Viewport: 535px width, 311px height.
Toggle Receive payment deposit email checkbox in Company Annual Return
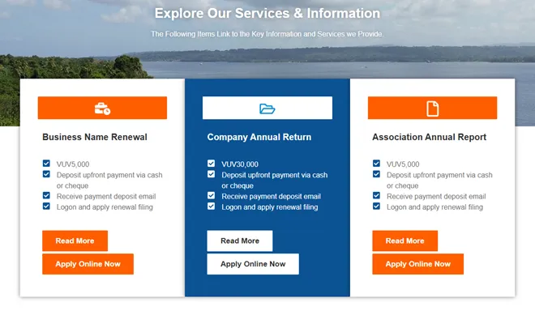click(212, 195)
